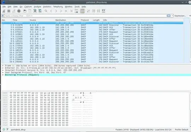Image resolution: width=191 pixels, height=132 pixels.
Task: Click the Expression... button
Action: click(180, 16)
